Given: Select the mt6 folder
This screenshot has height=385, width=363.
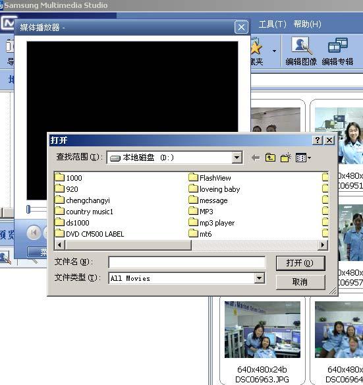Looking at the screenshot, I should [200, 234].
